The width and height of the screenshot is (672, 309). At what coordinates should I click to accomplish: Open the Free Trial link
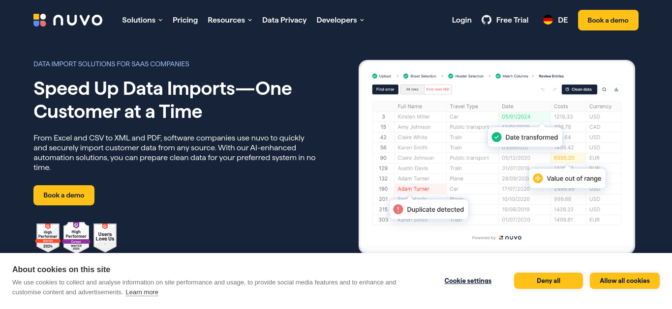click(x=512, y=20)
